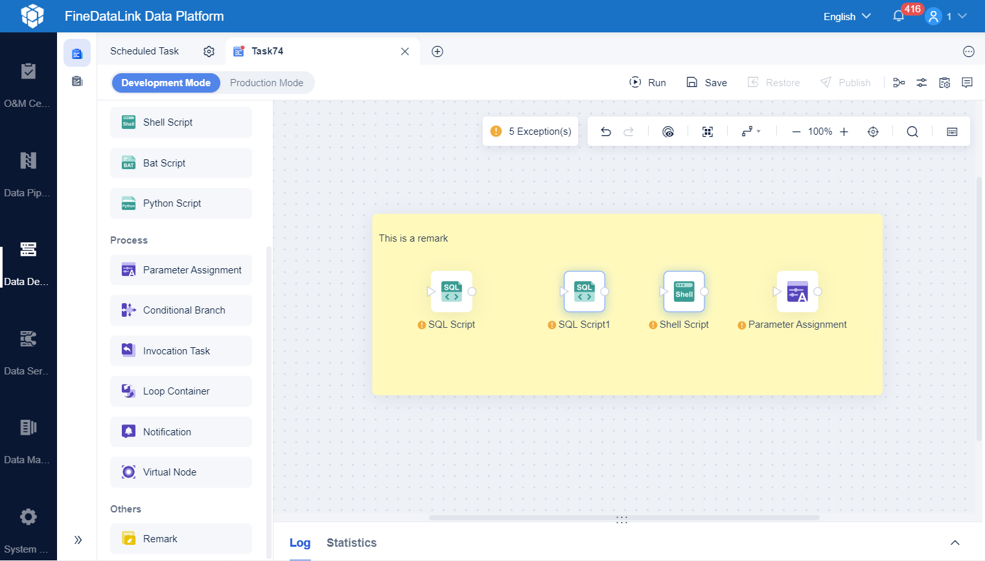Collapse the Log panel with the chevron
The image size is (985, 561).
pos(955,542)
